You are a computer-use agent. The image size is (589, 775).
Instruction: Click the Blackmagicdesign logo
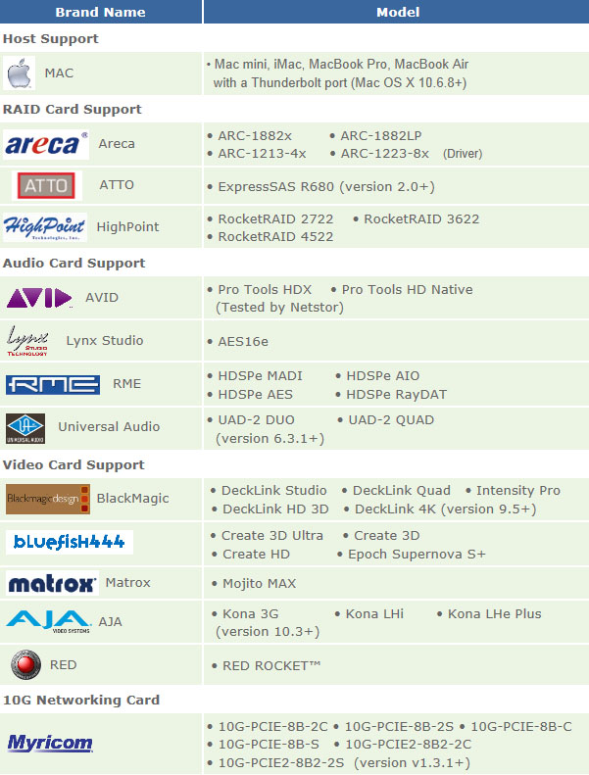coord(48,500)
